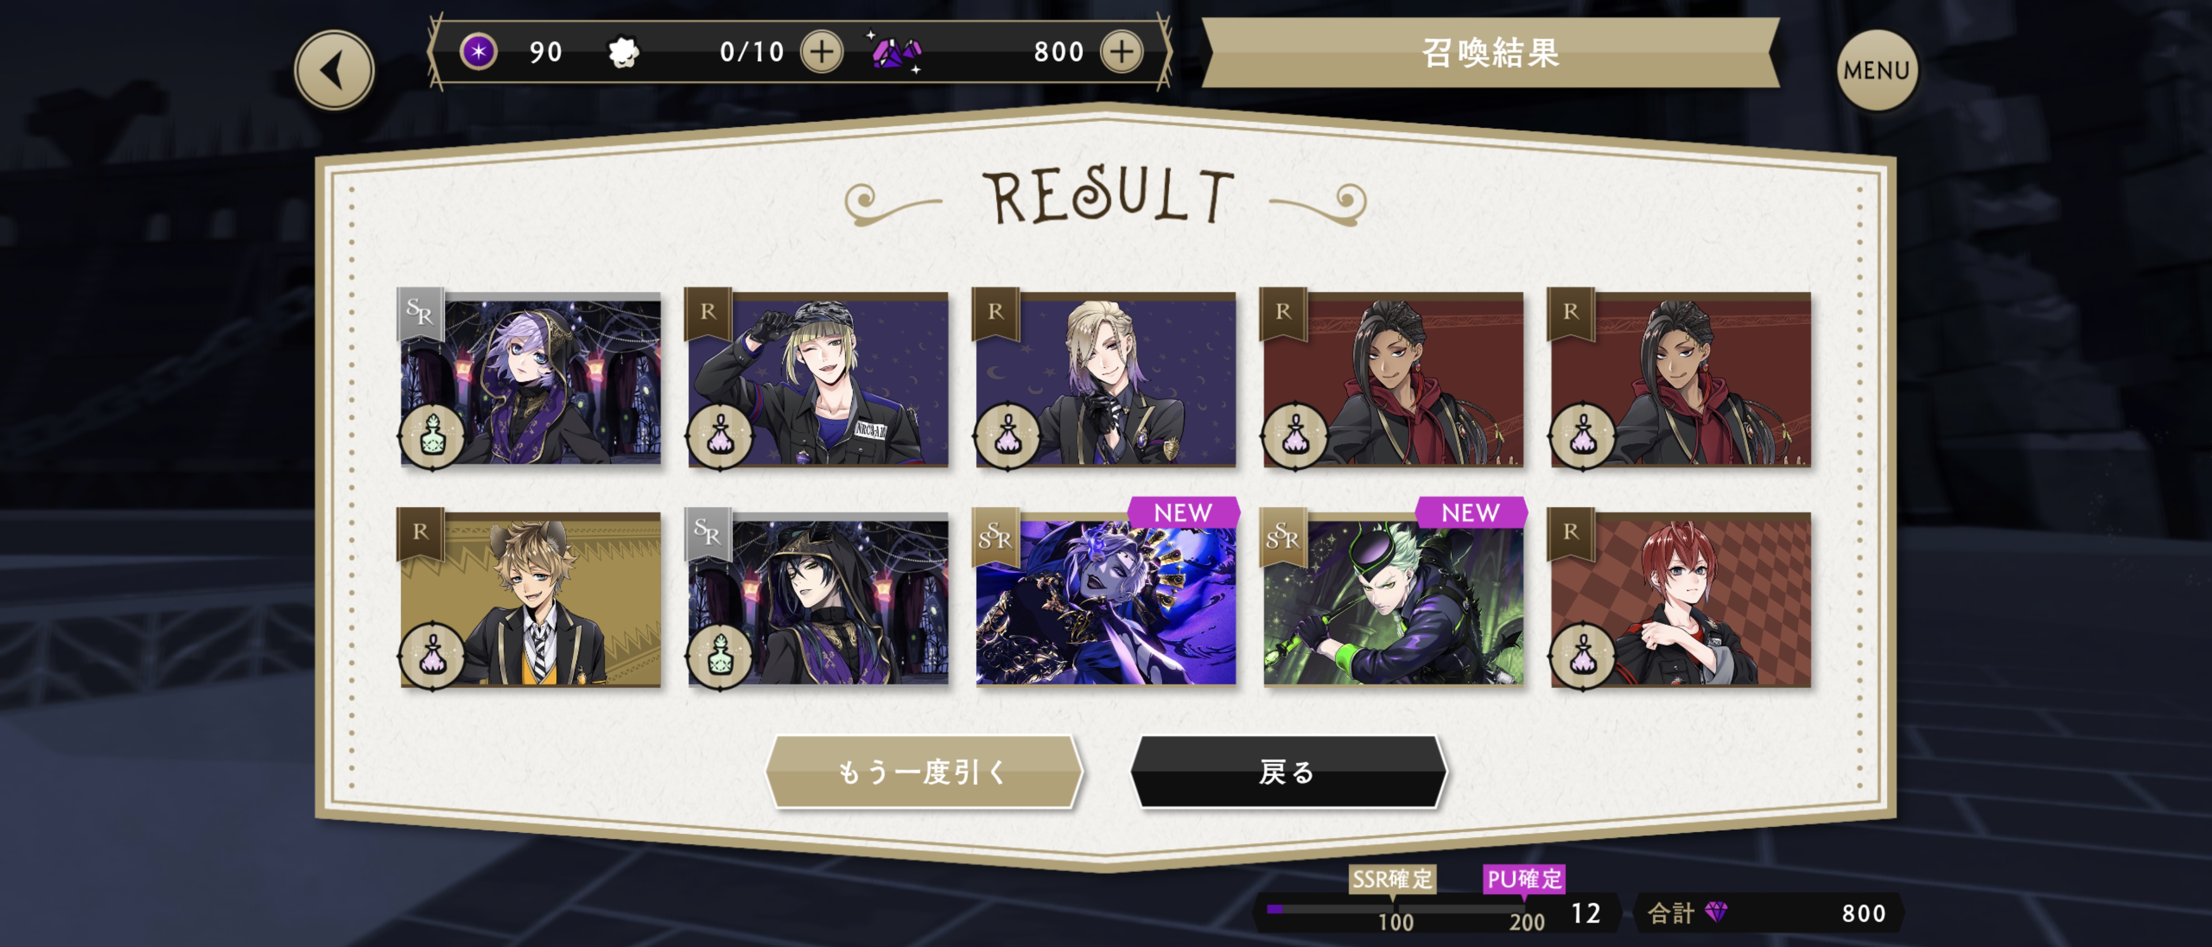Select the NEW purple SSR card

pos(1105,598)
